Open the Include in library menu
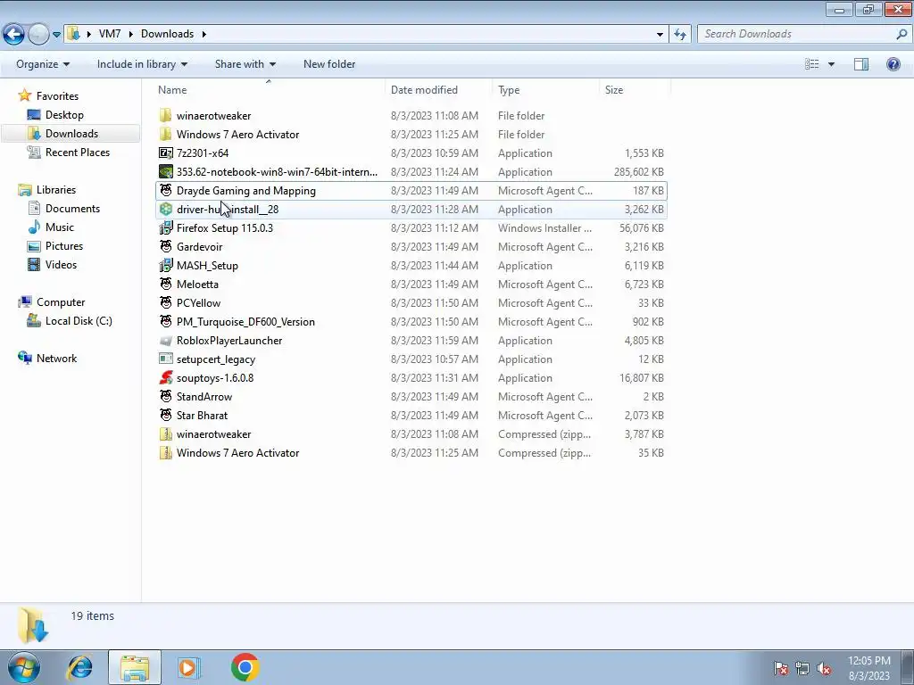This screenshot has width=914, height=685. point(142,64)
